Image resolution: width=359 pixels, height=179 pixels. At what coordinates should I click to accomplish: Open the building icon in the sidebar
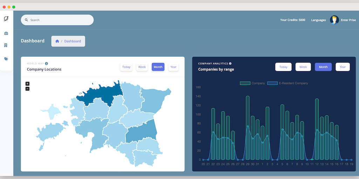[x=6, y=45]
